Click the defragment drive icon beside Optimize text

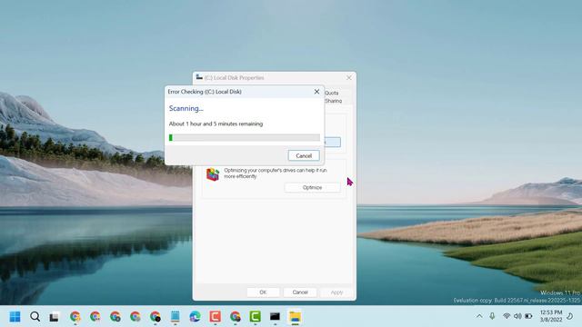pos(213,174)
